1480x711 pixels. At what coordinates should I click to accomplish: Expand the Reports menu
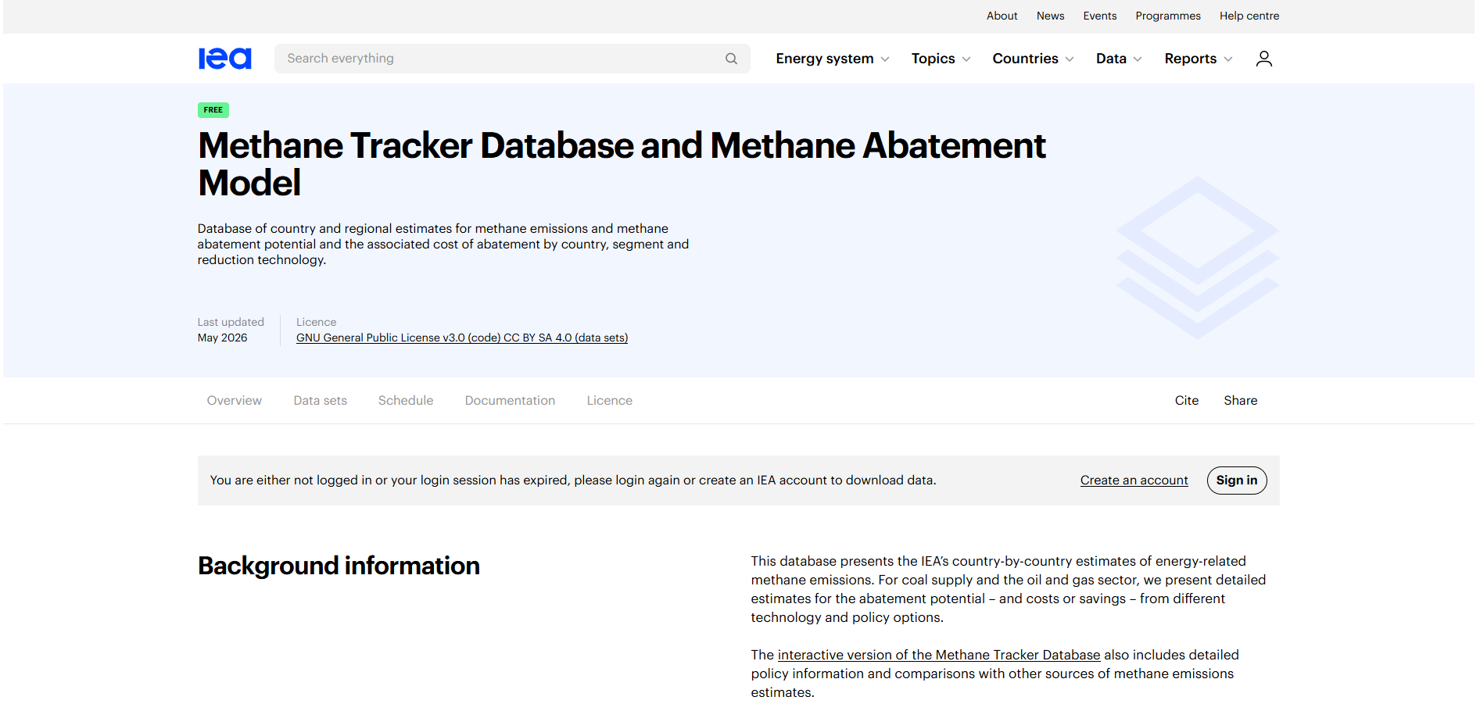[1199, 59]
